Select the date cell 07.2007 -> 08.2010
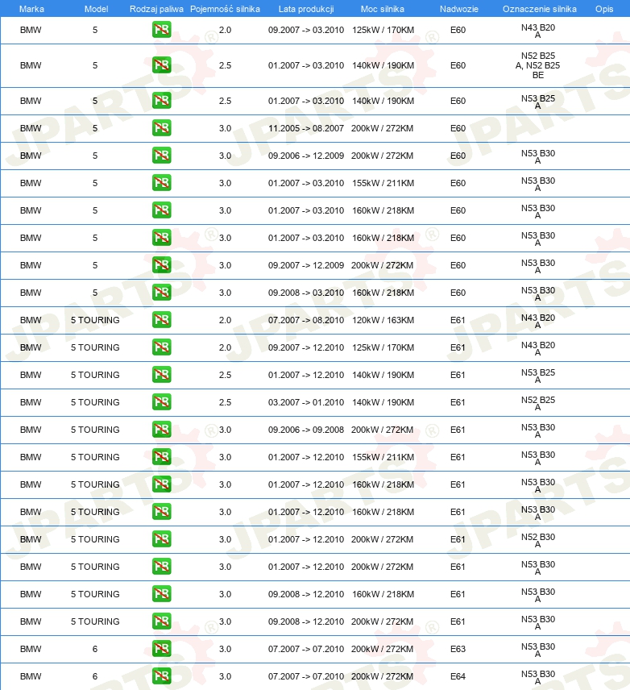This screenshot has width=630, height=690. click(x=306, y=320)
